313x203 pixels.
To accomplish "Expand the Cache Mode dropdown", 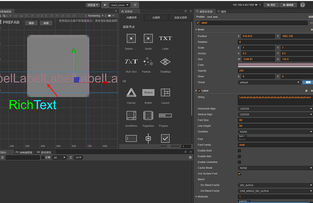I will click(x=274, y=168).
